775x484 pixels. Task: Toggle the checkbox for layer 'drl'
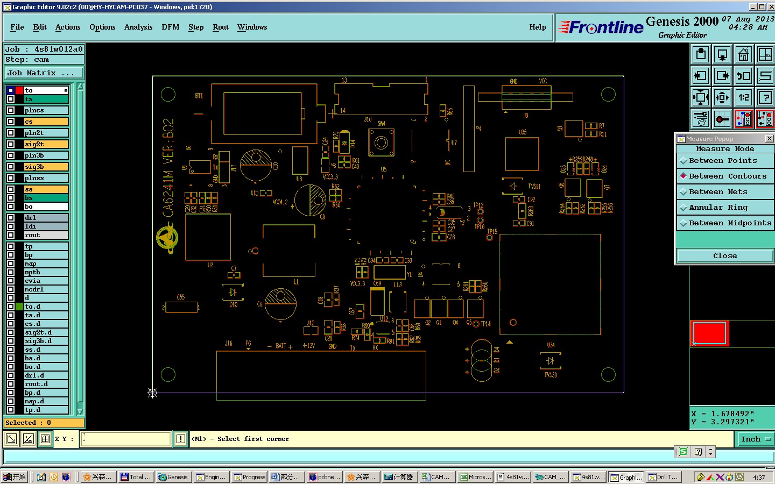point(11,218)
